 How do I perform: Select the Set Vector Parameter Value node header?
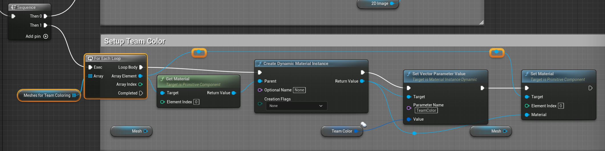(x=446, y=76)
